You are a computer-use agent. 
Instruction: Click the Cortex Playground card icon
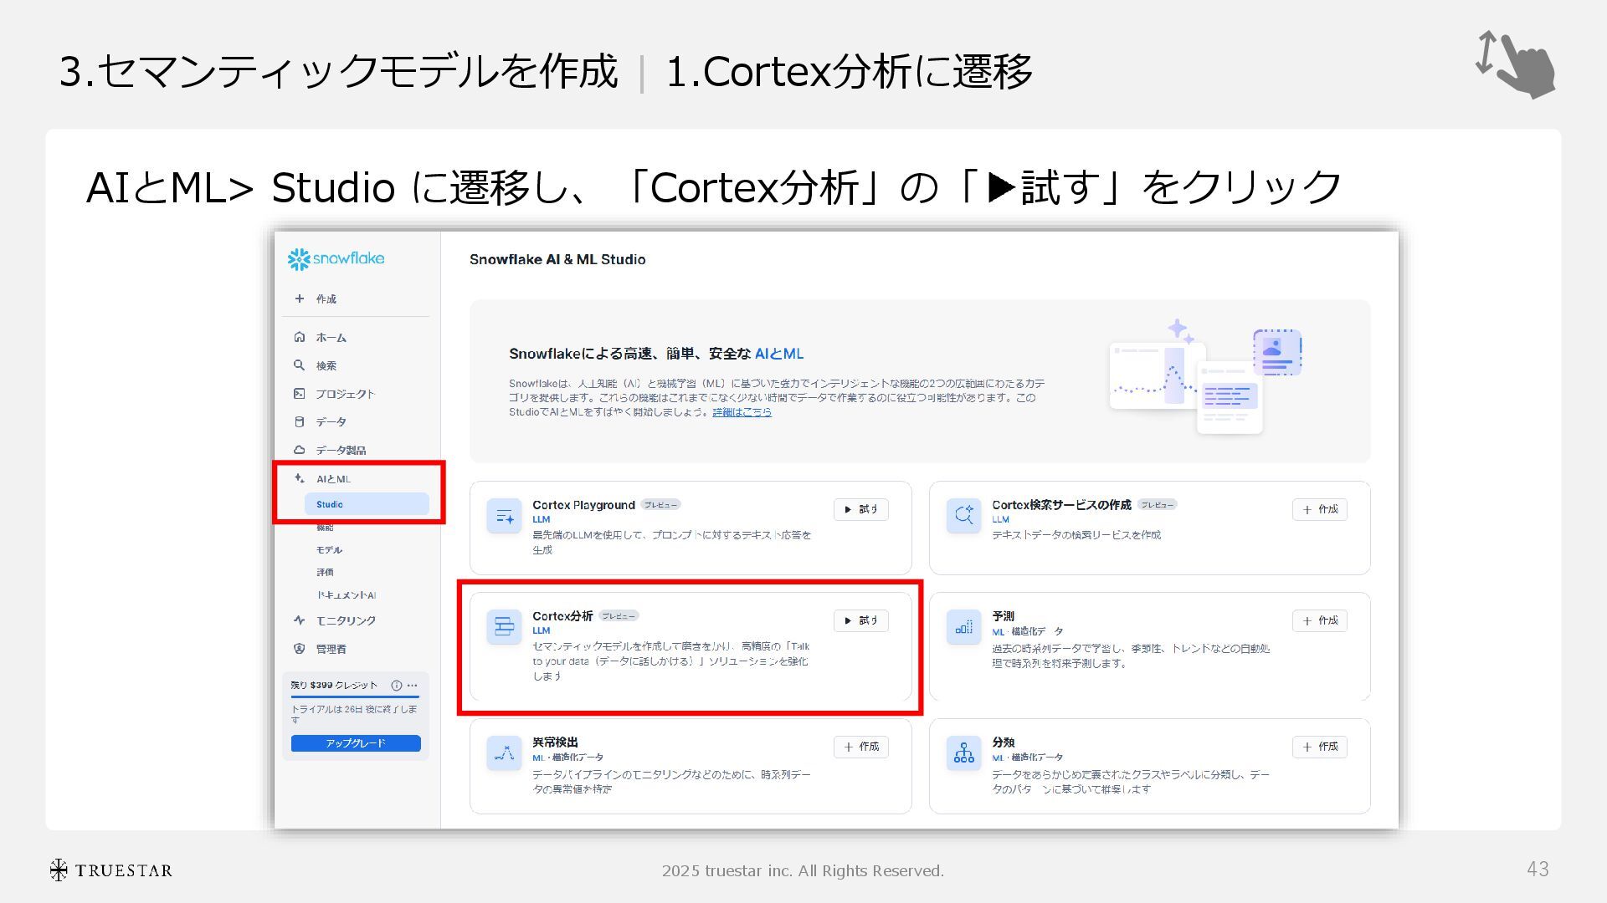click(505, 517)
